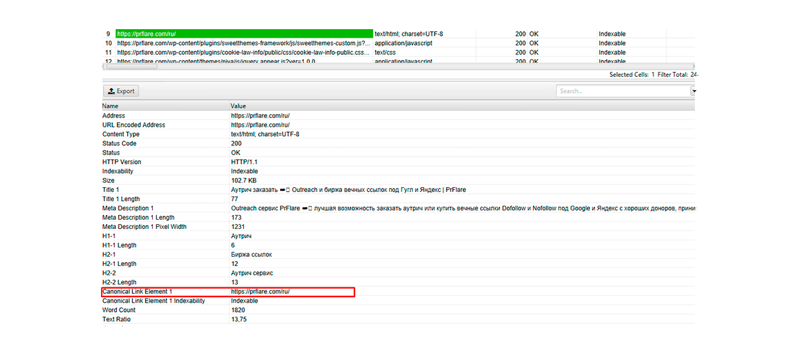This screenshot has width=798, height=355.
Task: Select the Indexability row
Action: 118,171
